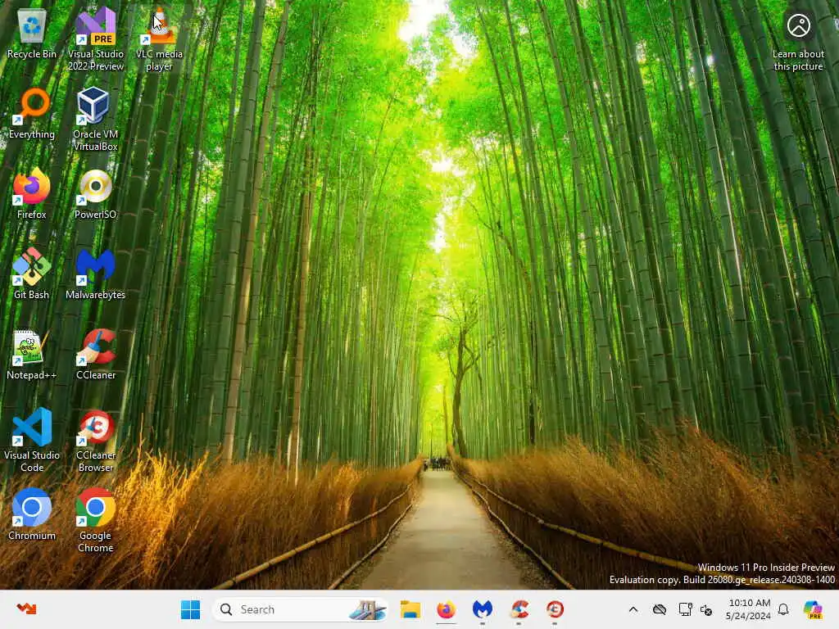Select the Chromium desktop shortcut

click(x=32, y=514)
